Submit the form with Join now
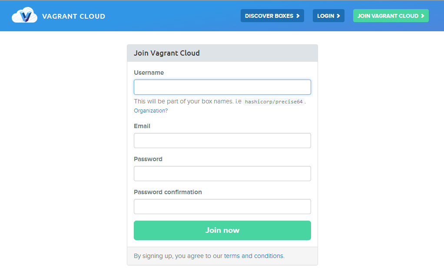 tap(222, 230)
